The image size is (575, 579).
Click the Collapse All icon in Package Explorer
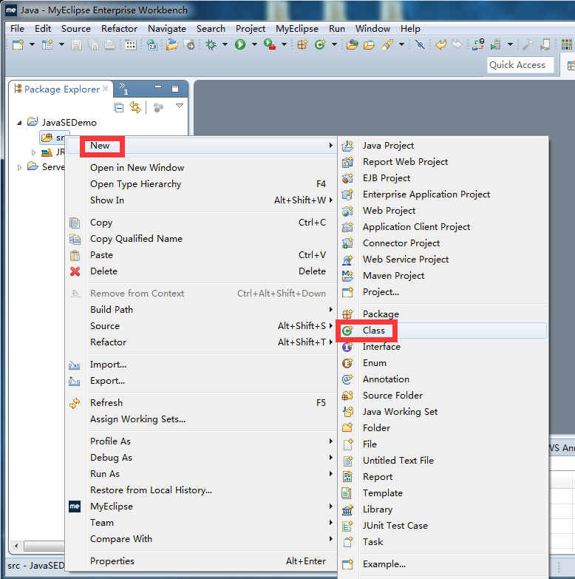[x=119, y=107]
